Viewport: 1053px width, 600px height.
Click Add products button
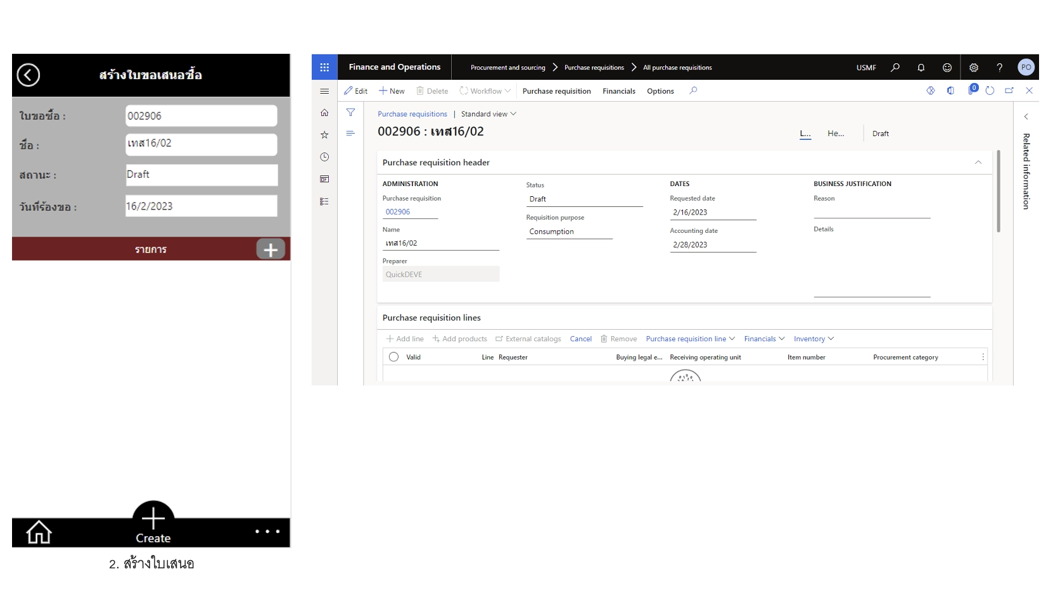point(459,339)
